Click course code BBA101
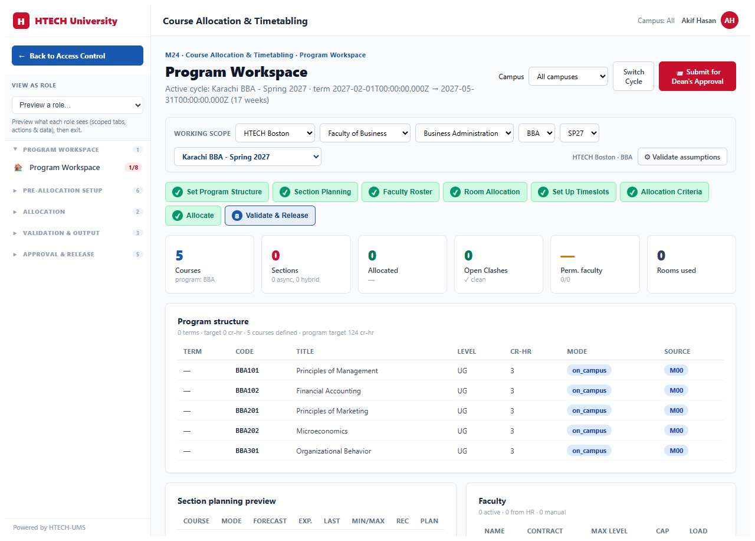The image size is (755, 541). [x=247, y=371]
